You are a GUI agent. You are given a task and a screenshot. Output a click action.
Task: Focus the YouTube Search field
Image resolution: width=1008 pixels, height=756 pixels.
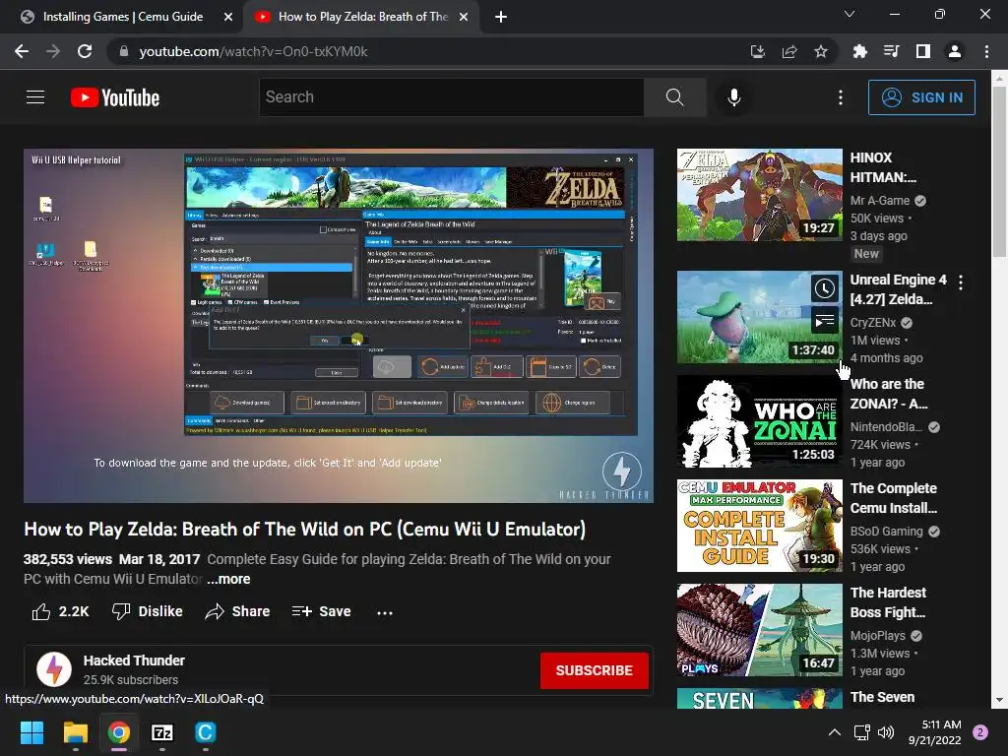coord(451,97)
